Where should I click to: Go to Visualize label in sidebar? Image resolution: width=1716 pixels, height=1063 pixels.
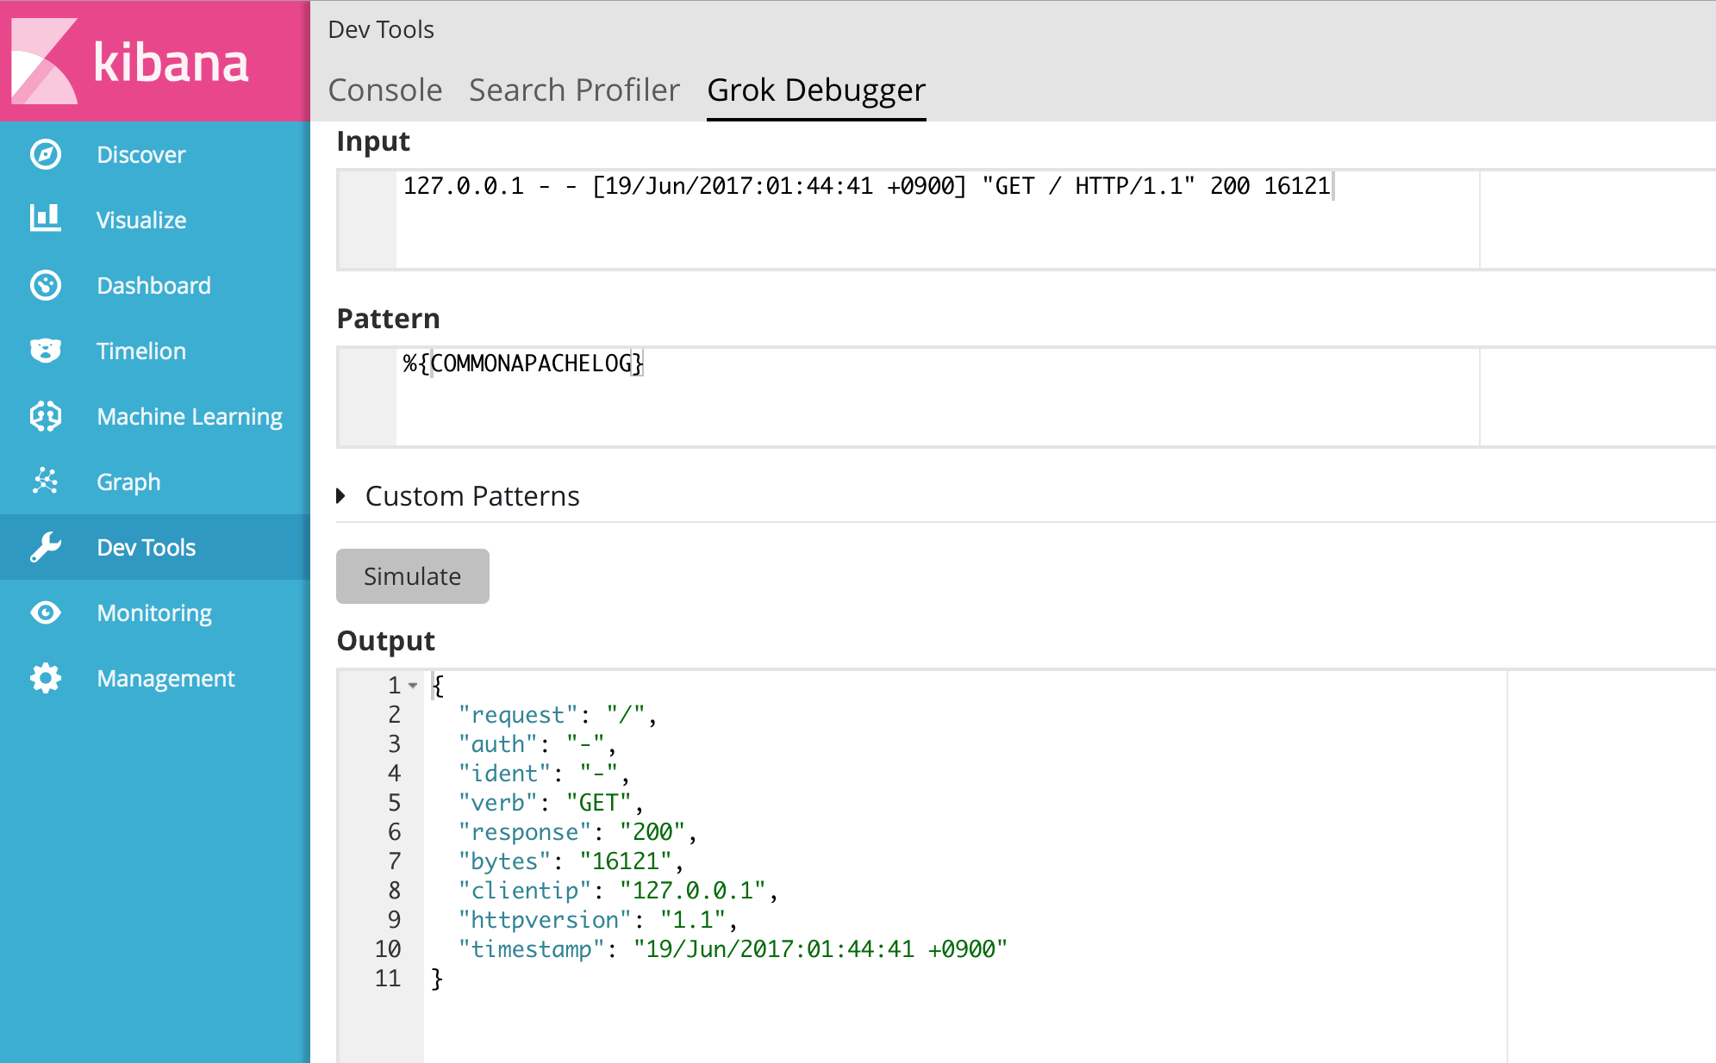141,220
